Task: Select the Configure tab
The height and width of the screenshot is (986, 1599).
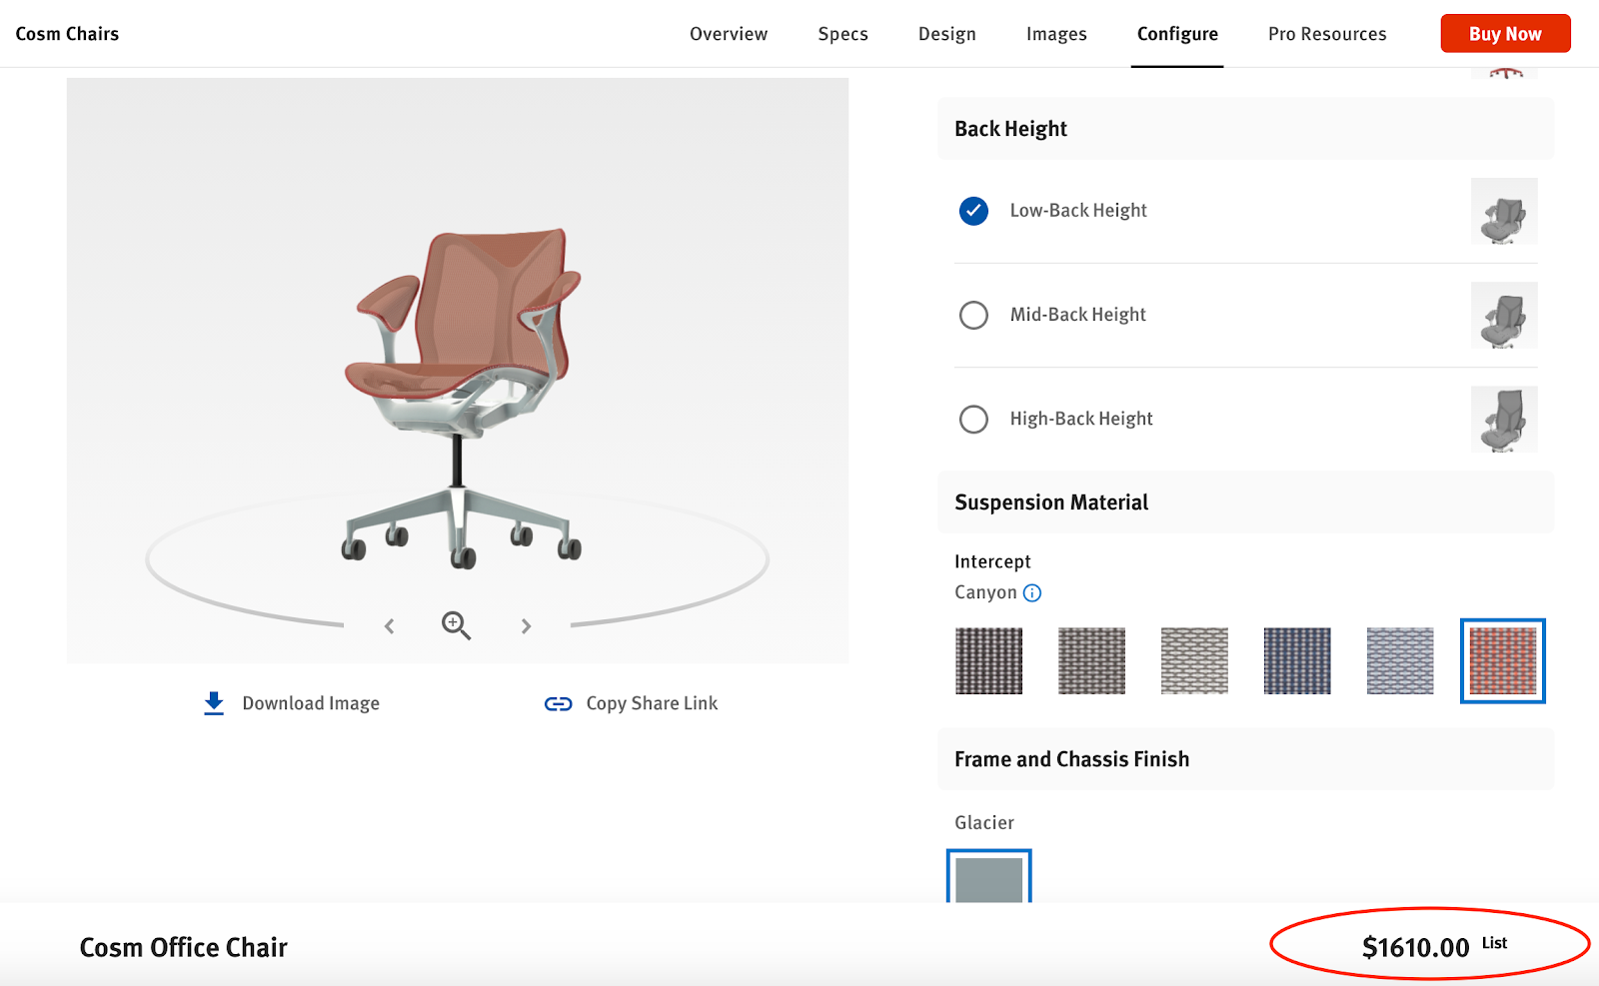Action: click(x=1177, y=34)
